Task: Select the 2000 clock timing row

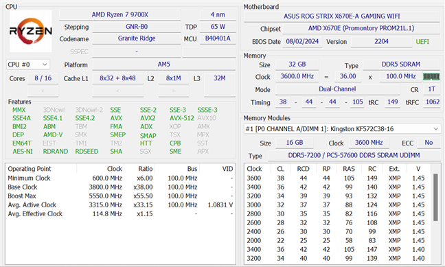Action: pos(338,241)
